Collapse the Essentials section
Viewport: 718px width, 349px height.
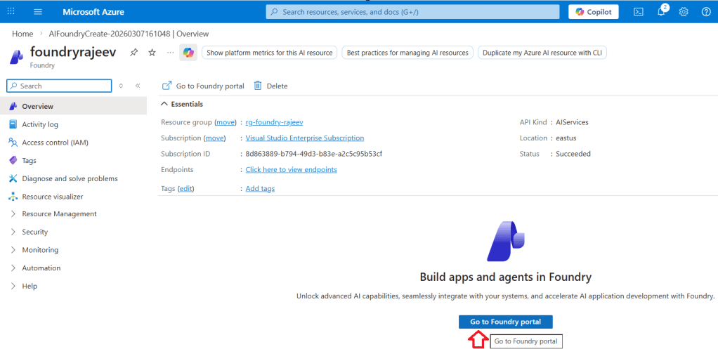tap(165, 104)
